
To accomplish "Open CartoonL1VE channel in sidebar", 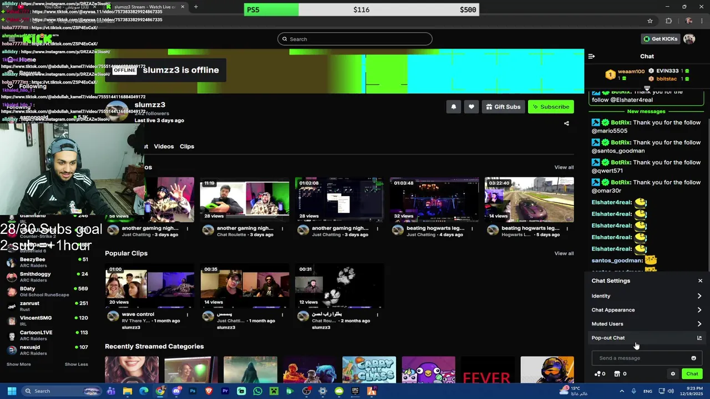I will point(47,335).
